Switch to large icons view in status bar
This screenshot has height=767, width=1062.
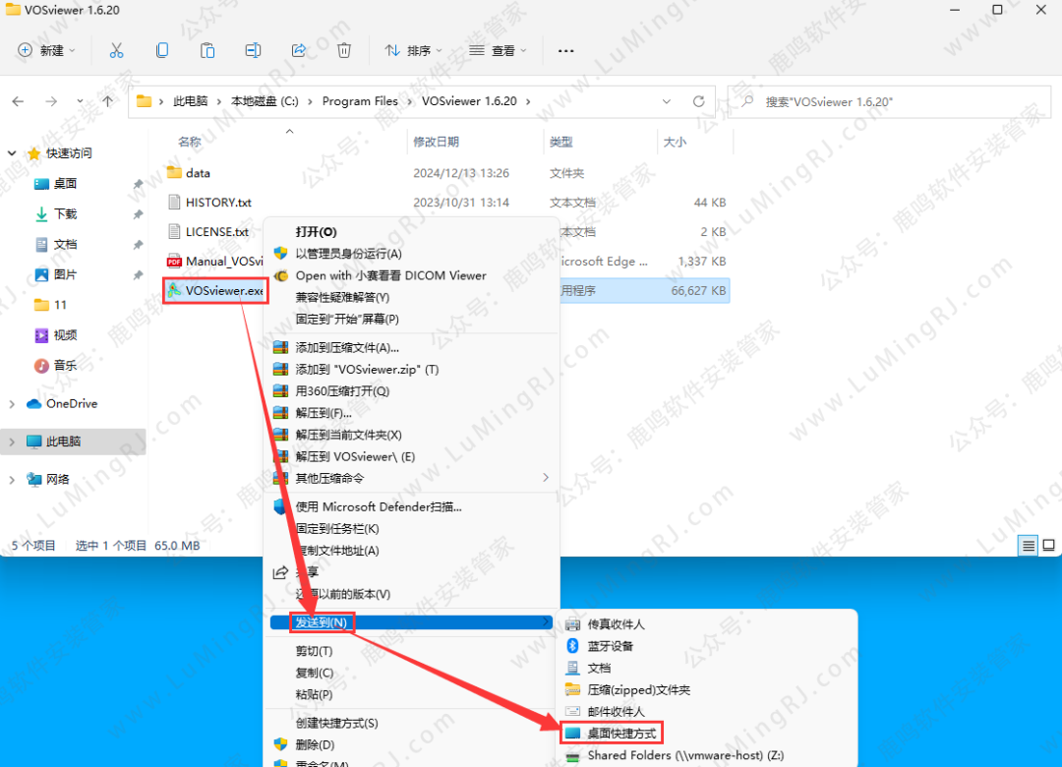pyautogui.click(x=1049, y=545)
